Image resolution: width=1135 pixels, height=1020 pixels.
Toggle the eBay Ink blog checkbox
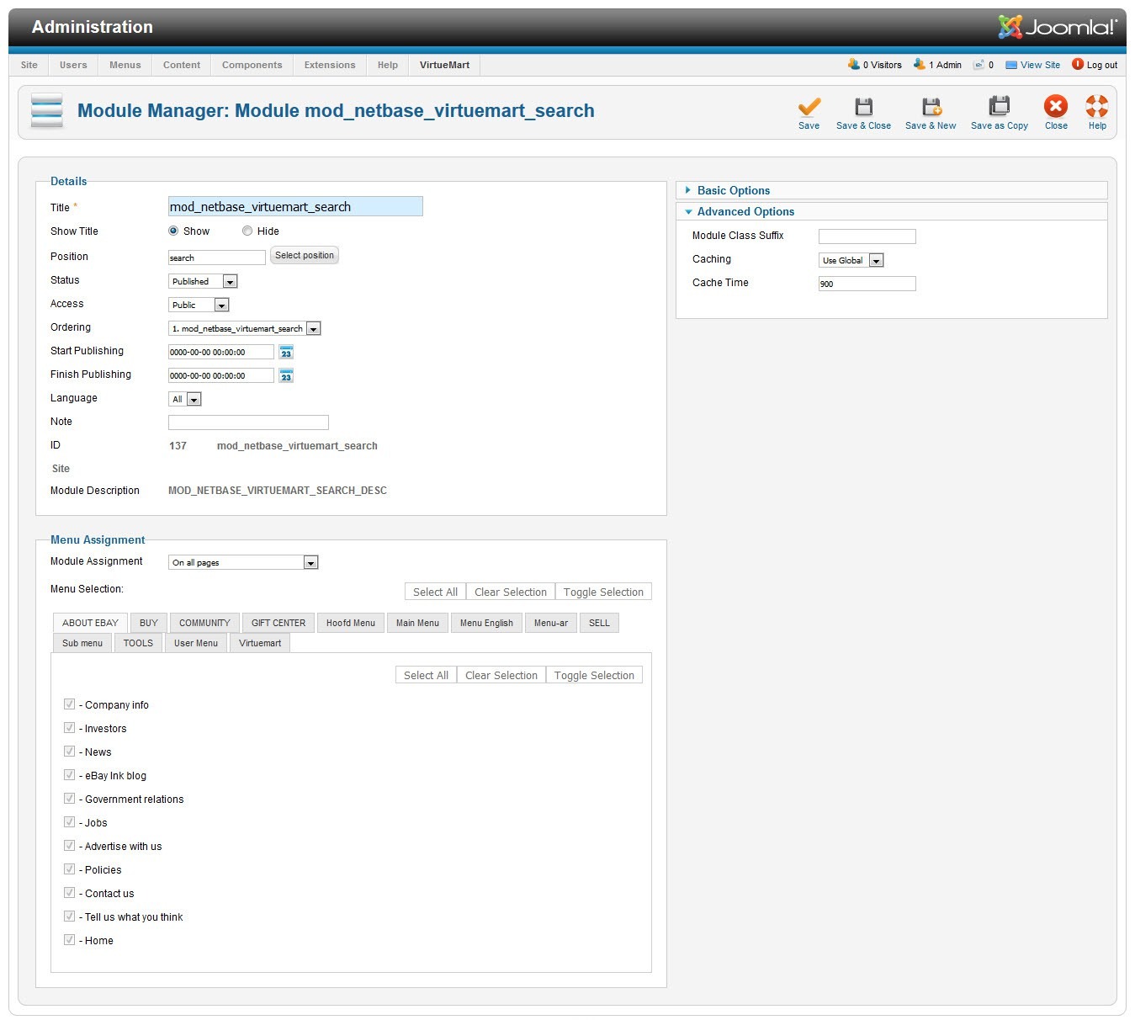69,775
